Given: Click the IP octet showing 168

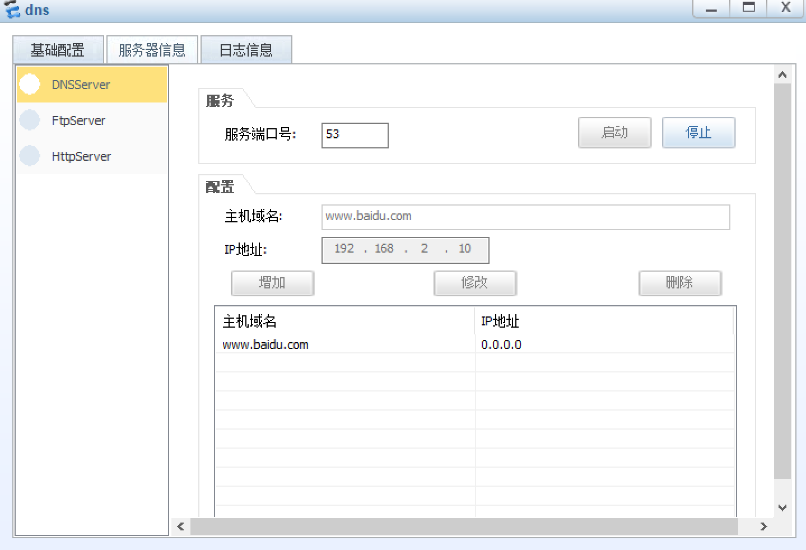Looking at the screenshot, I should tap(384, 249).
